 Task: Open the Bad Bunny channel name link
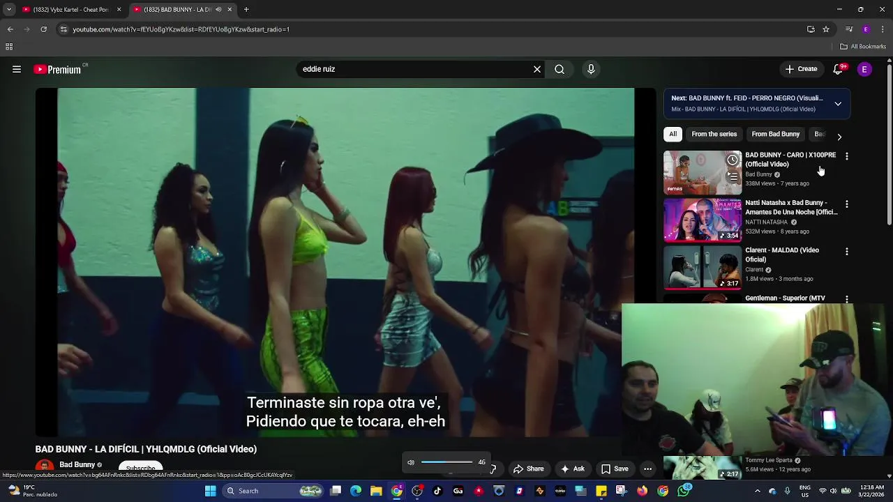[77, 464]
